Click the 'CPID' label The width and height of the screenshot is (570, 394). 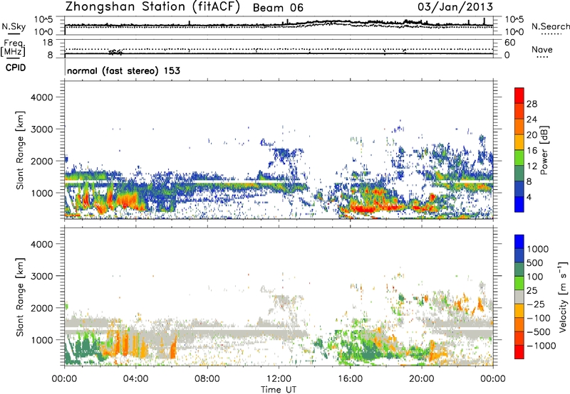16,68
